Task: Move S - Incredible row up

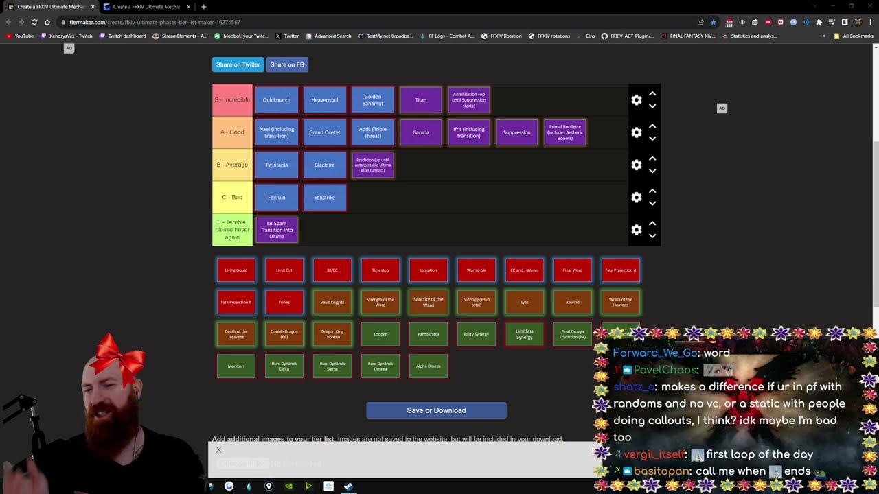Action: point(652,94)
